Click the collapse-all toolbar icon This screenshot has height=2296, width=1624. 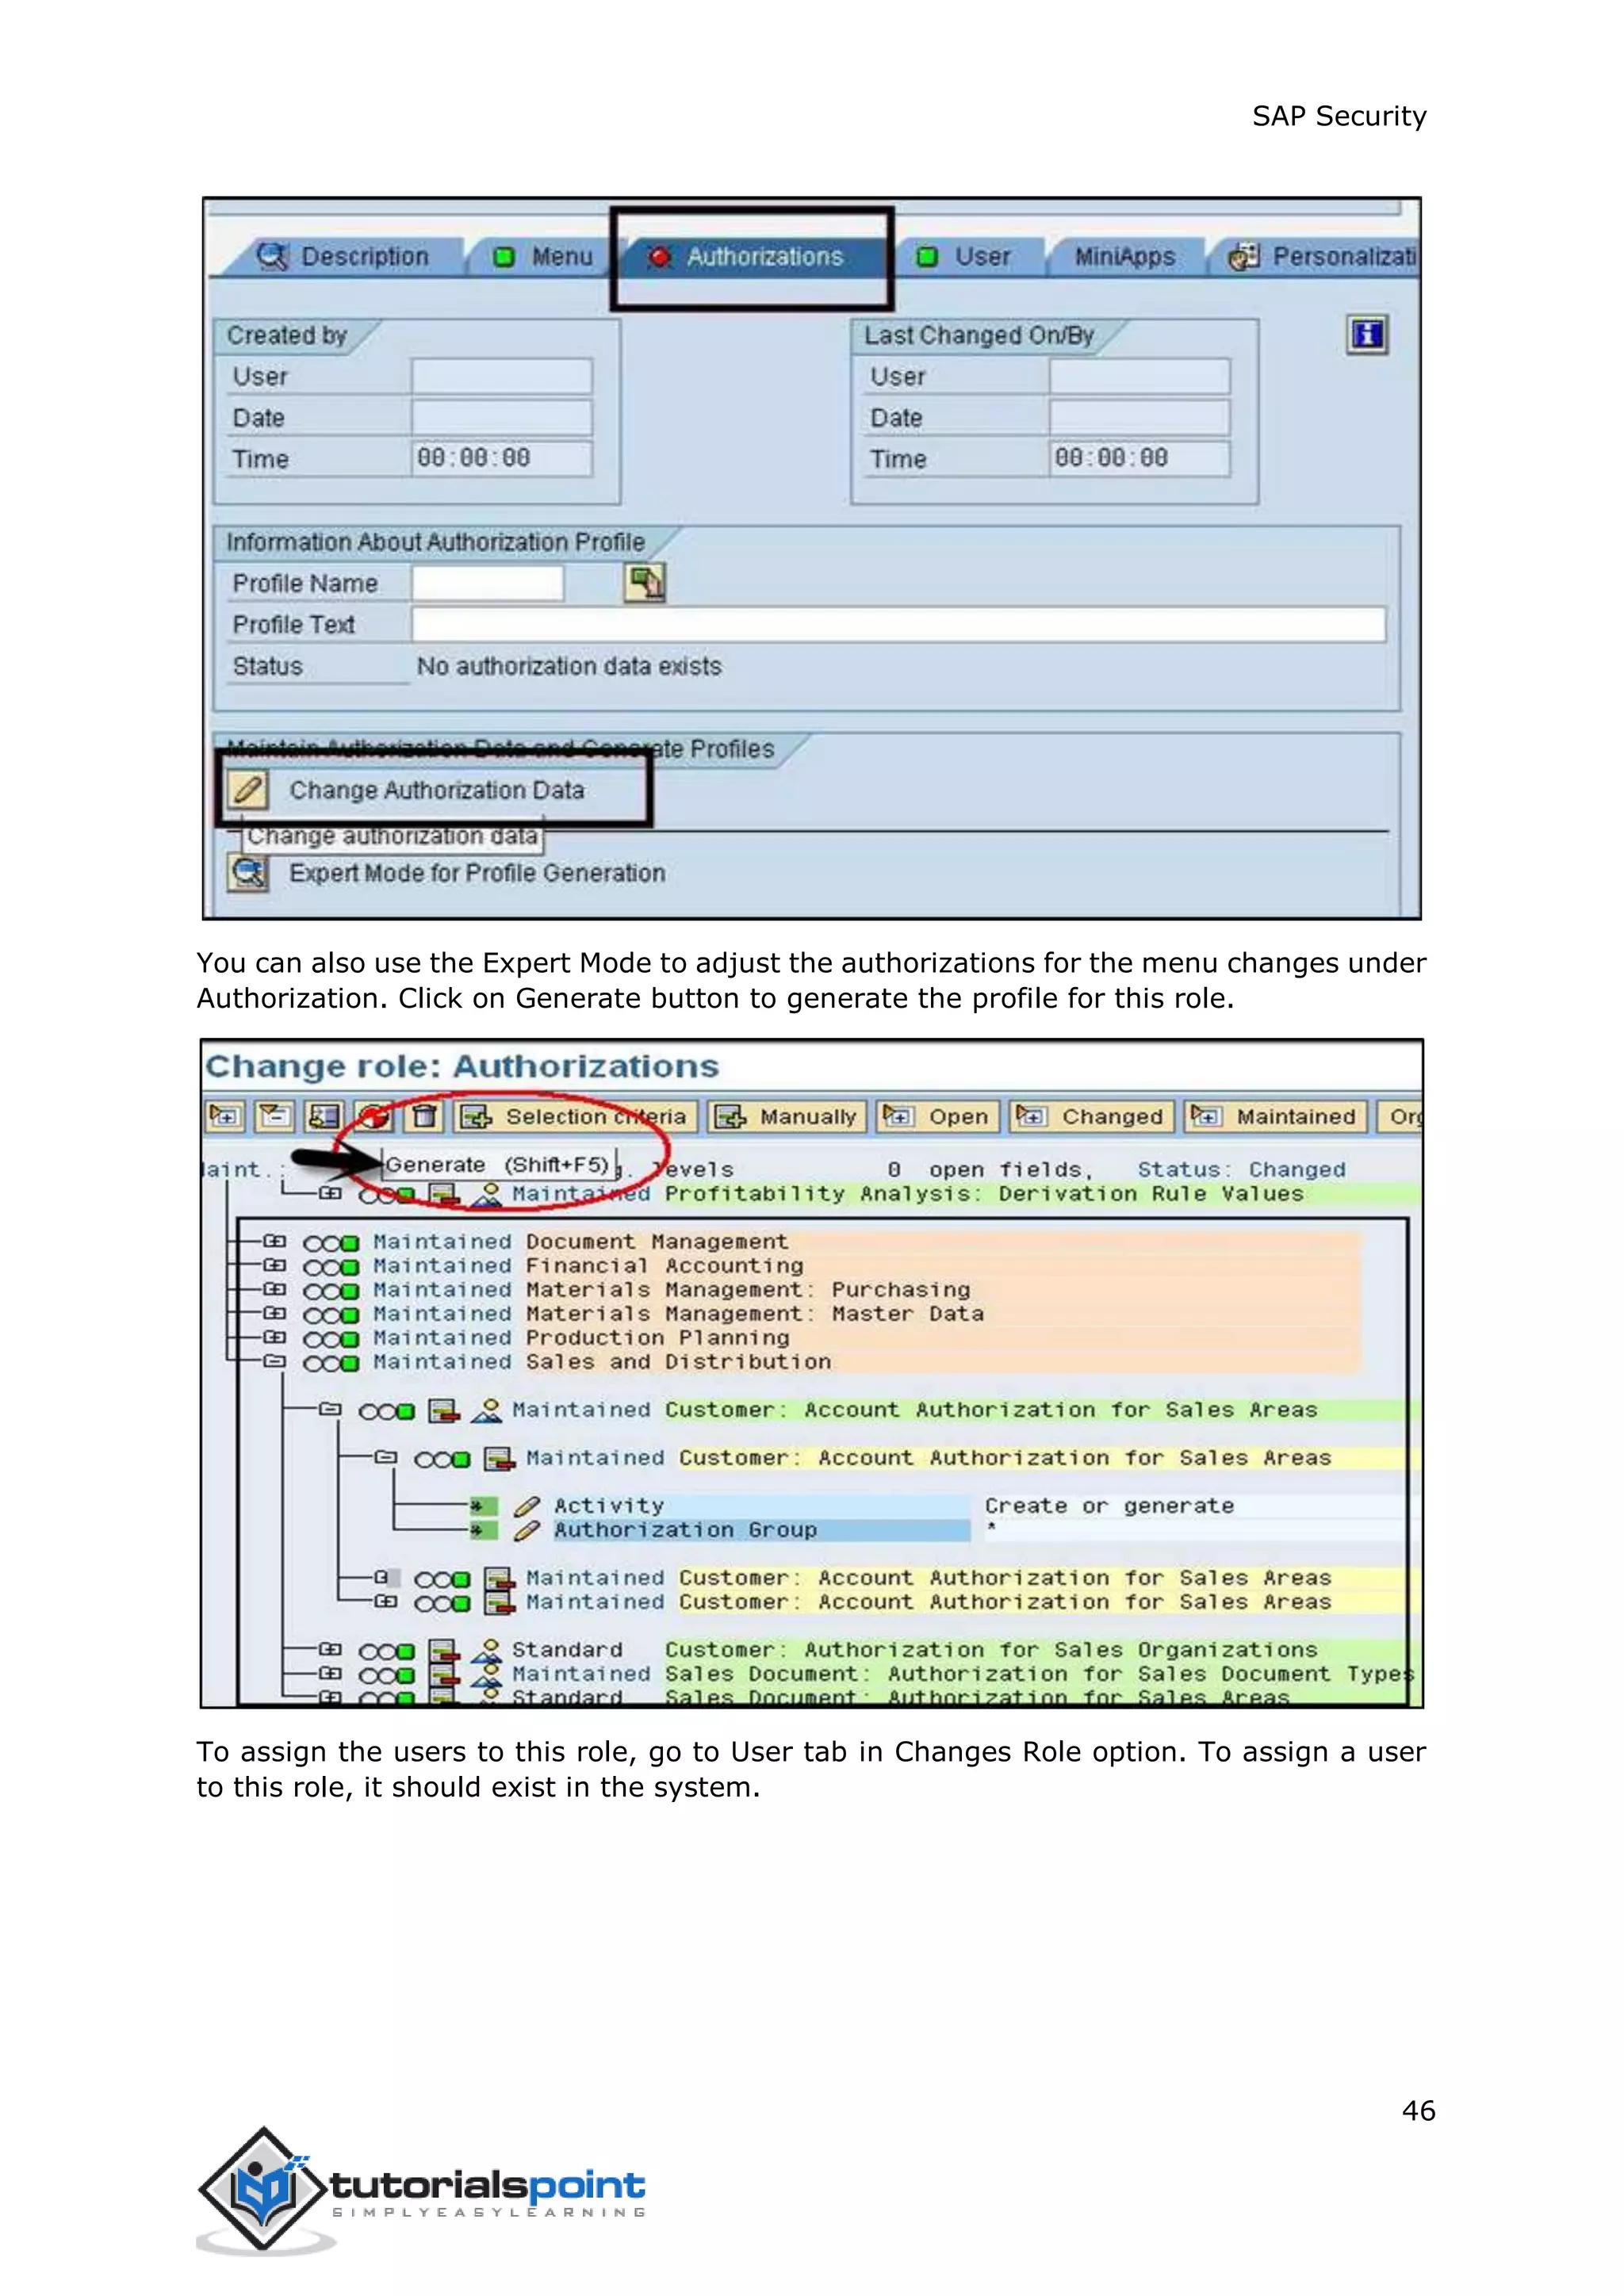click(274, 1116)
